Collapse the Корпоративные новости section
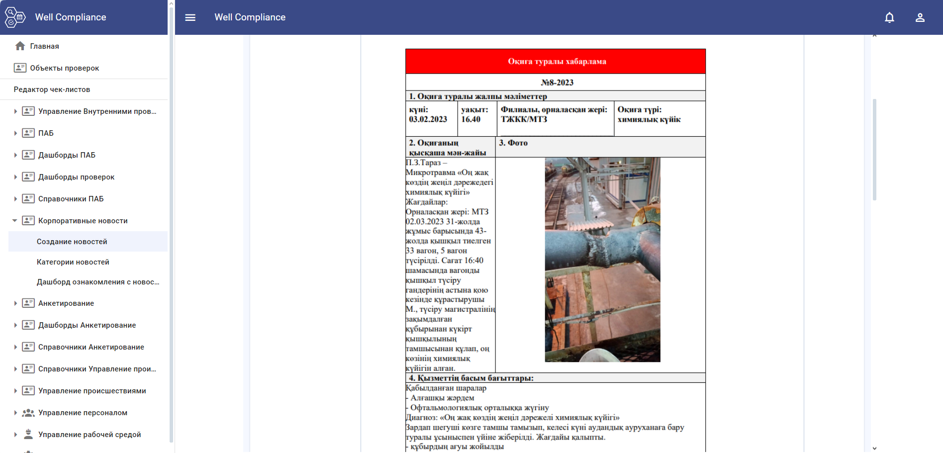Image resolution: width=943 pixels, height=453 pixels. click(x=15, y=221)
